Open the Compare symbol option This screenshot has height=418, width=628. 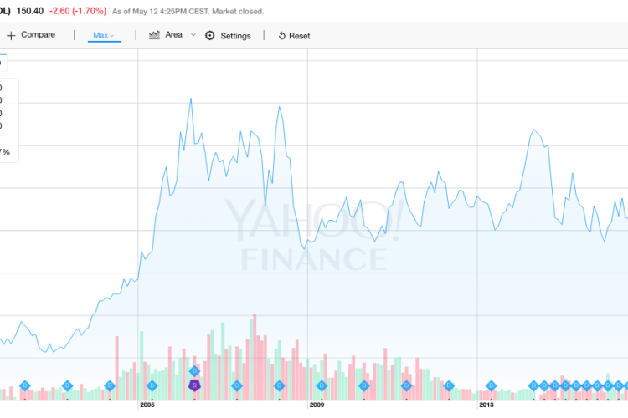click(x=38, y=35)
